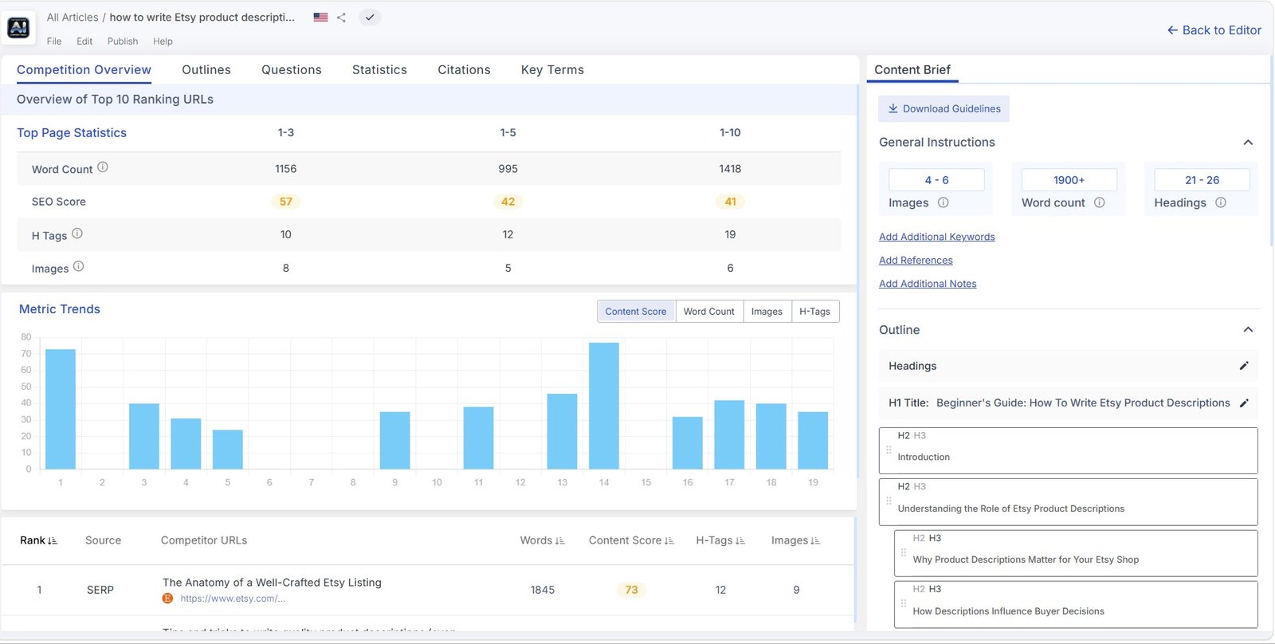Click the Content Score 73 badge

coord(631,590)
